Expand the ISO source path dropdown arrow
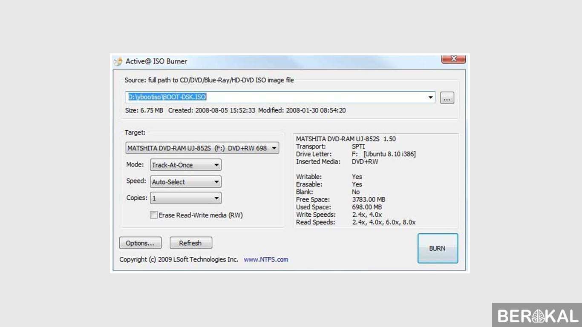The height and width of the screenshot is (327, 582). tap(432, 97)
